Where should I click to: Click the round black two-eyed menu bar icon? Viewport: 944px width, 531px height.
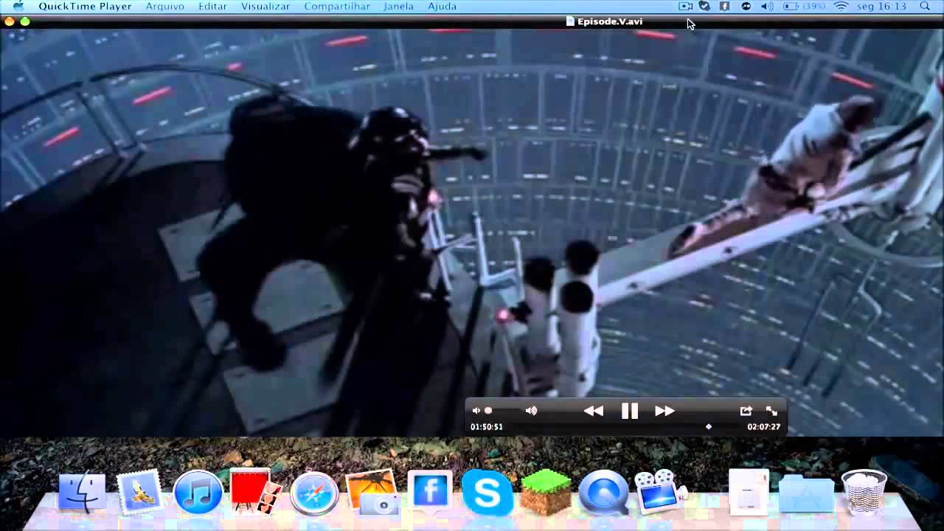coord(746,6)
